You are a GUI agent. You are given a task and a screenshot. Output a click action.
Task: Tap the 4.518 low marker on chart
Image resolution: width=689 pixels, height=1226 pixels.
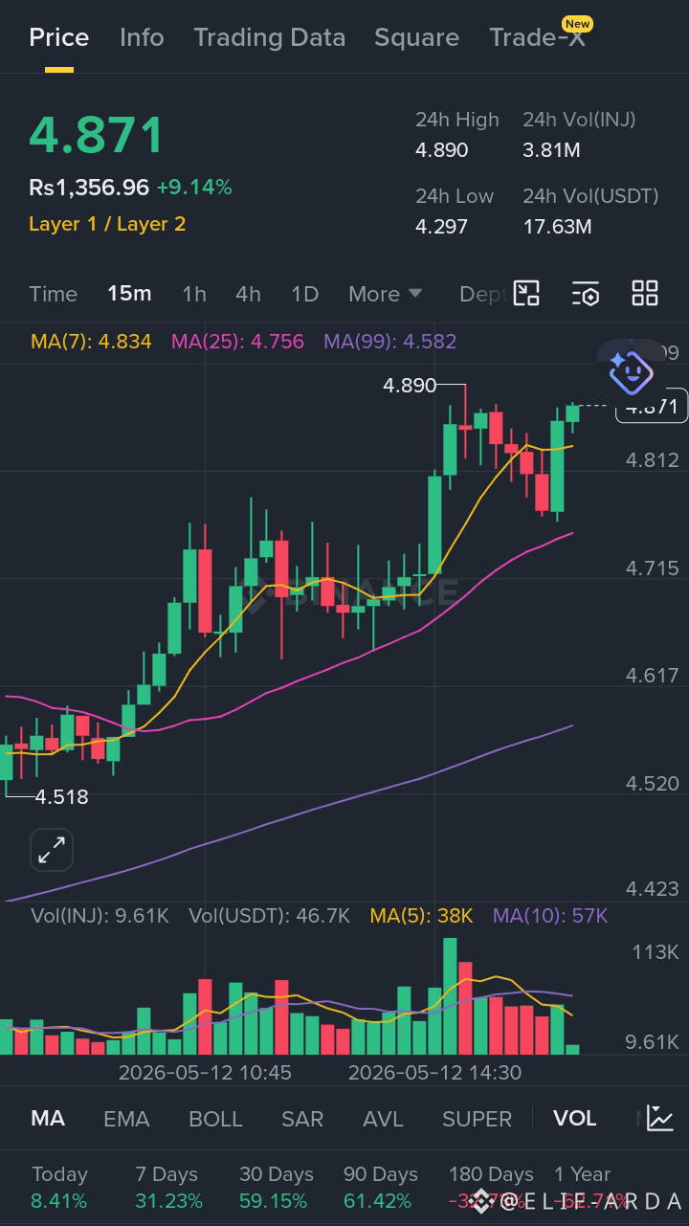[x=61, y=796]
